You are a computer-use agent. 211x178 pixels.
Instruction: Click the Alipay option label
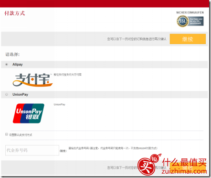point(18,65)
